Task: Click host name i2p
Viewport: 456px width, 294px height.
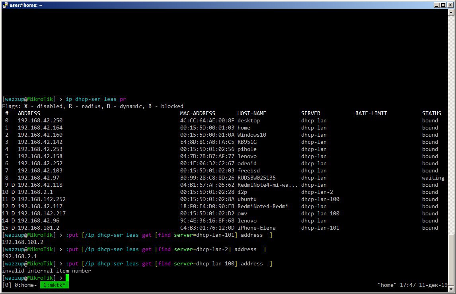Action: tap(242, 192)
